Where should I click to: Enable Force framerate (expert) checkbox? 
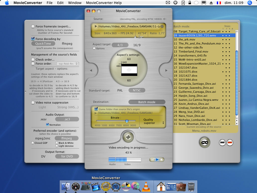click(33, 26)
